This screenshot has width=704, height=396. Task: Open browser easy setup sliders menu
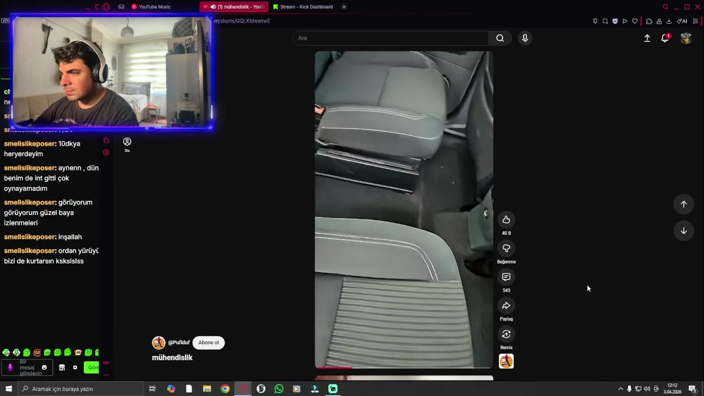click(695, 21)
